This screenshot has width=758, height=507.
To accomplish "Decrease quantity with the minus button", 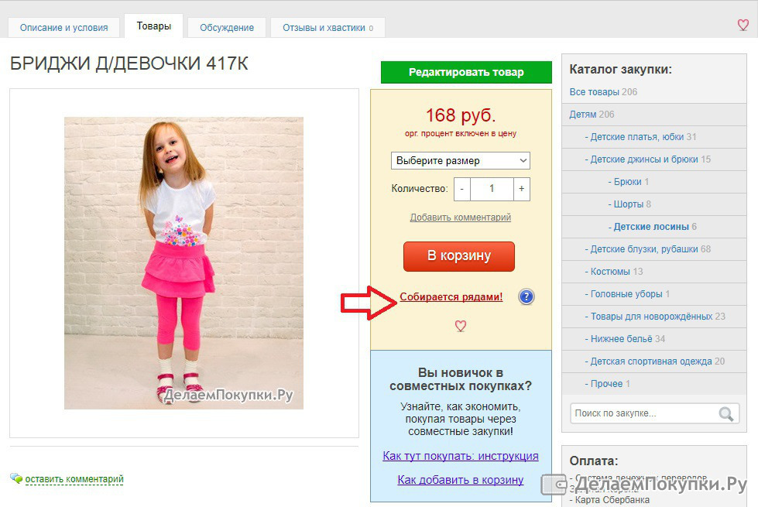I will click(x=461, y=189).
